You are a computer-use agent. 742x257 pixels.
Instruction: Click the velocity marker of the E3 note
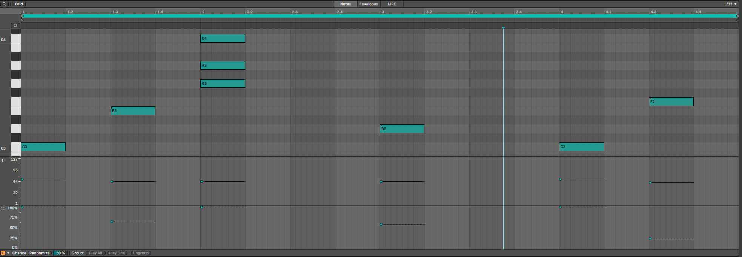tap(112, 182)
